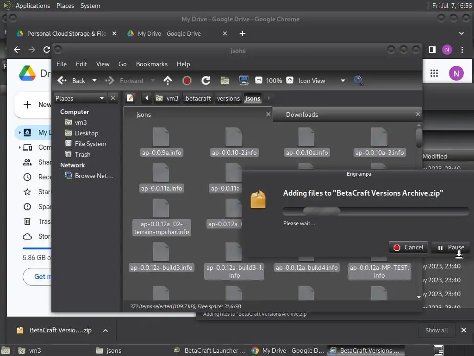Expand download item options chevron
Viewport: 474px width, 356px height.
tap(106, 330)
